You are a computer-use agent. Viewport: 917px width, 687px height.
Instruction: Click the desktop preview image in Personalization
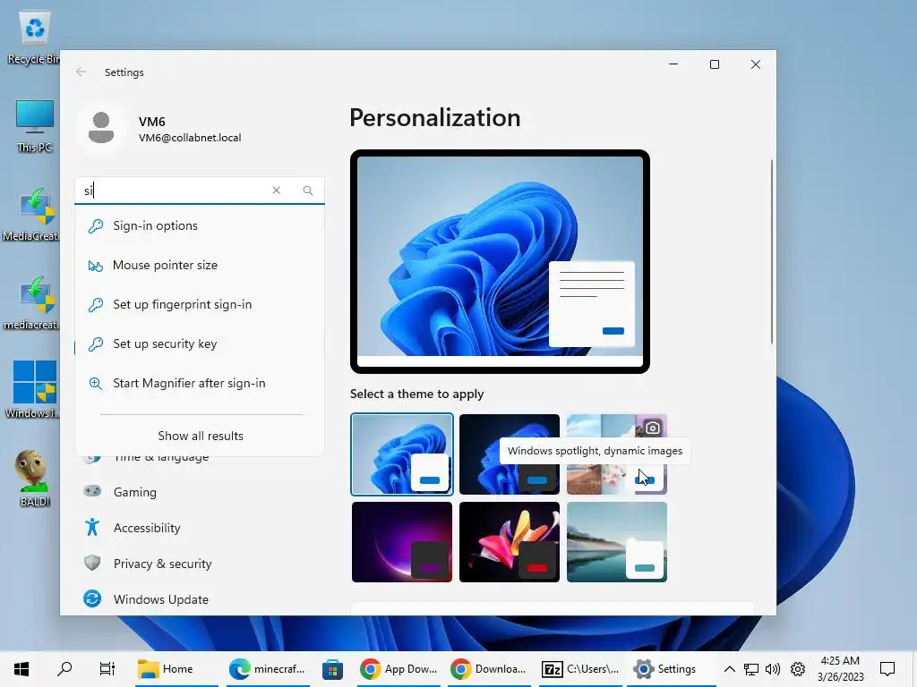tap(500, 262)
